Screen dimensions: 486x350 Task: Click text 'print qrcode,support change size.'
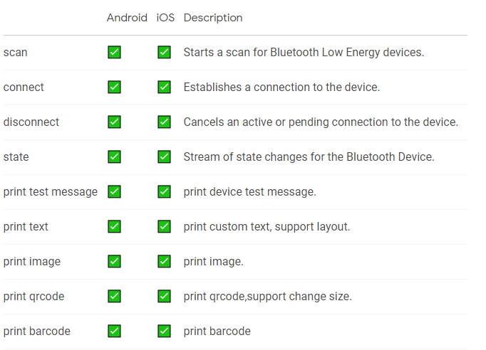point(267,297)
